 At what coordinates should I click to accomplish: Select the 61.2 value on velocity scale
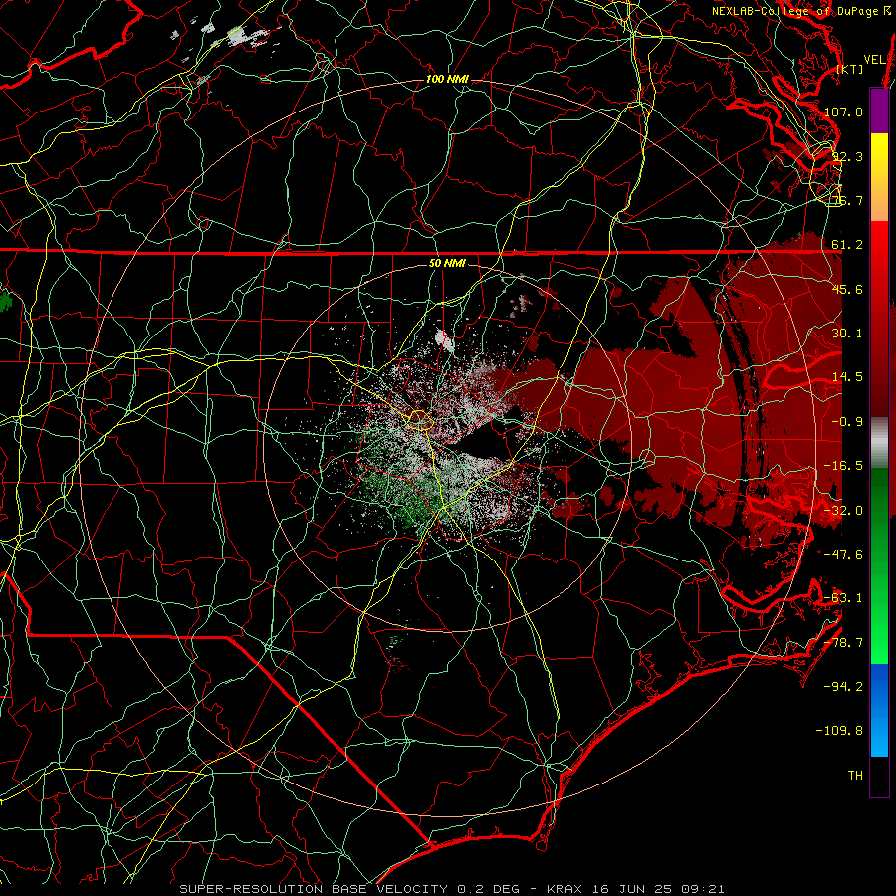coord(848,245)
